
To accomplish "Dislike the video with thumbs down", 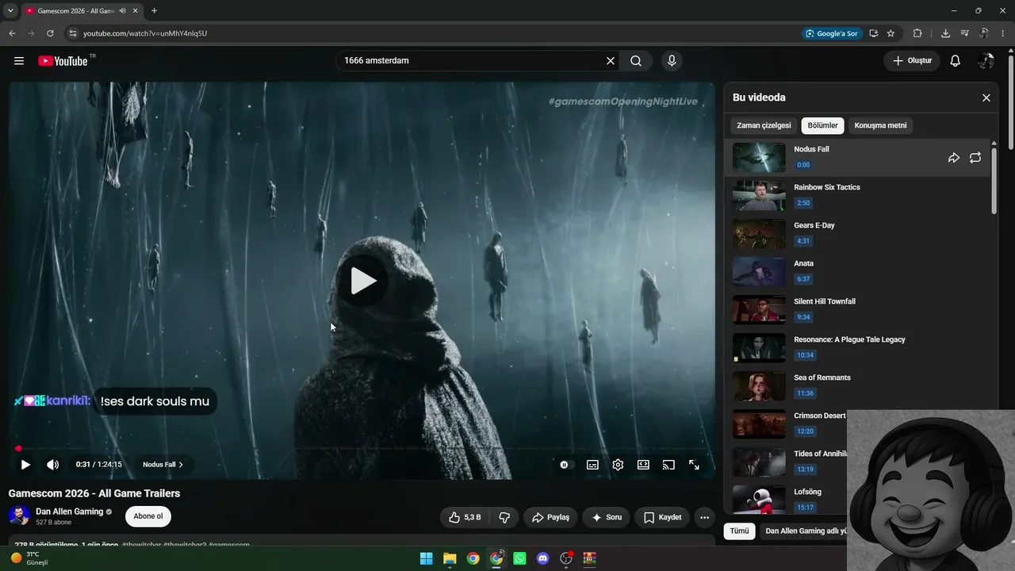I will pyautogui.click(x=504, y=517).
